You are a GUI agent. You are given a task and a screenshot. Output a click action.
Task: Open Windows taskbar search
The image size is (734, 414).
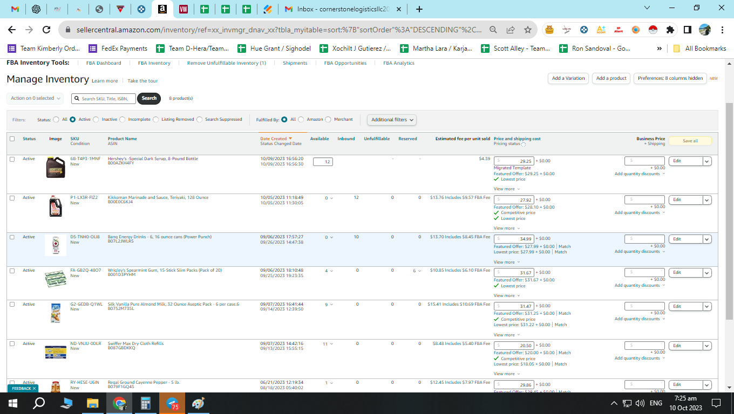click(39, 403)
